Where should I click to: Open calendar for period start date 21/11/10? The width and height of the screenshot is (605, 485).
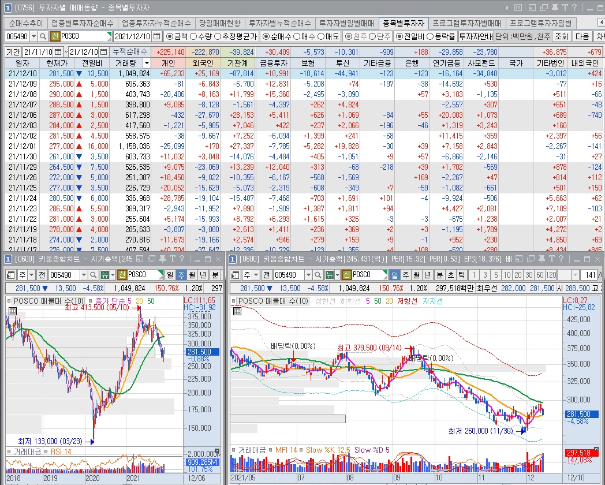[x=58, y=52]
